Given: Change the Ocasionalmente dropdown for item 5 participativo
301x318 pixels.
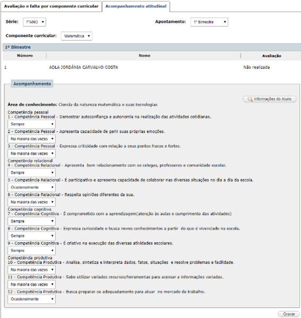Looking at the screenshot, I should pos(32,187).
